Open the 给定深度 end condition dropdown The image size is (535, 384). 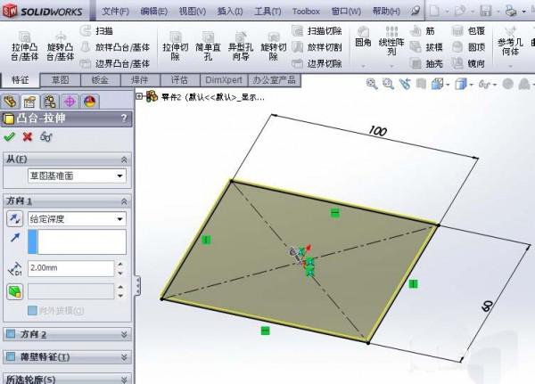[x=119, y=219]
